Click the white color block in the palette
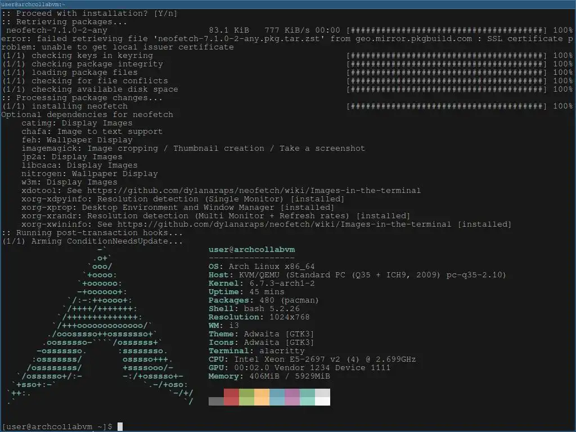576x432 pixels. 322,397
